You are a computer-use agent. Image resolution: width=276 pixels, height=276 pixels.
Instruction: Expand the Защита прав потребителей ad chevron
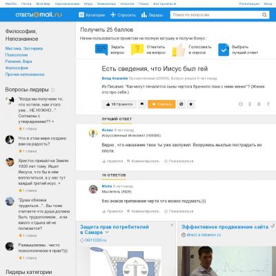tap(107, 233)
